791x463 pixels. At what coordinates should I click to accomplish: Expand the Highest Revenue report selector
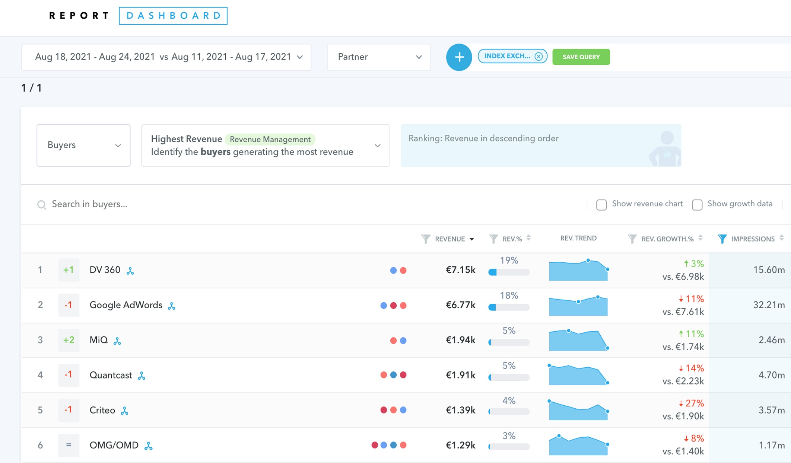[265, 145]
